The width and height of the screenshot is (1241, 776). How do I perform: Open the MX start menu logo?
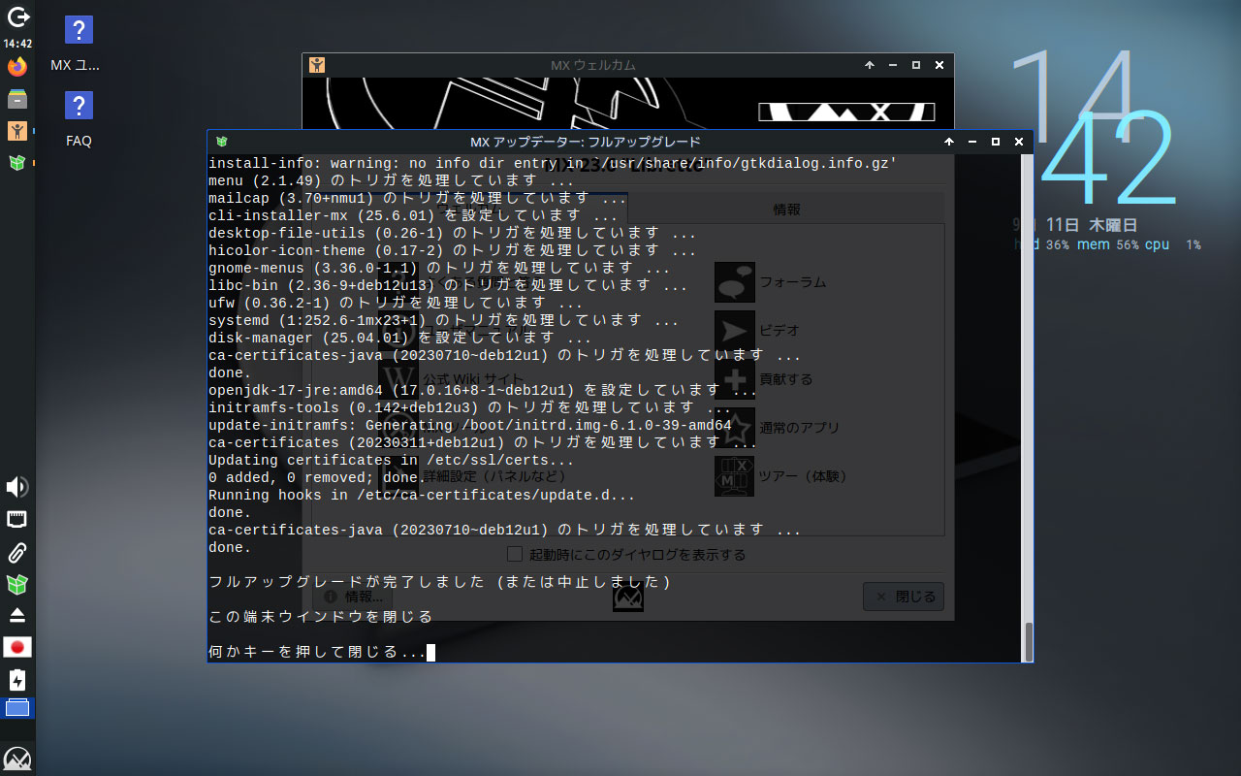(x=17, y=759)
